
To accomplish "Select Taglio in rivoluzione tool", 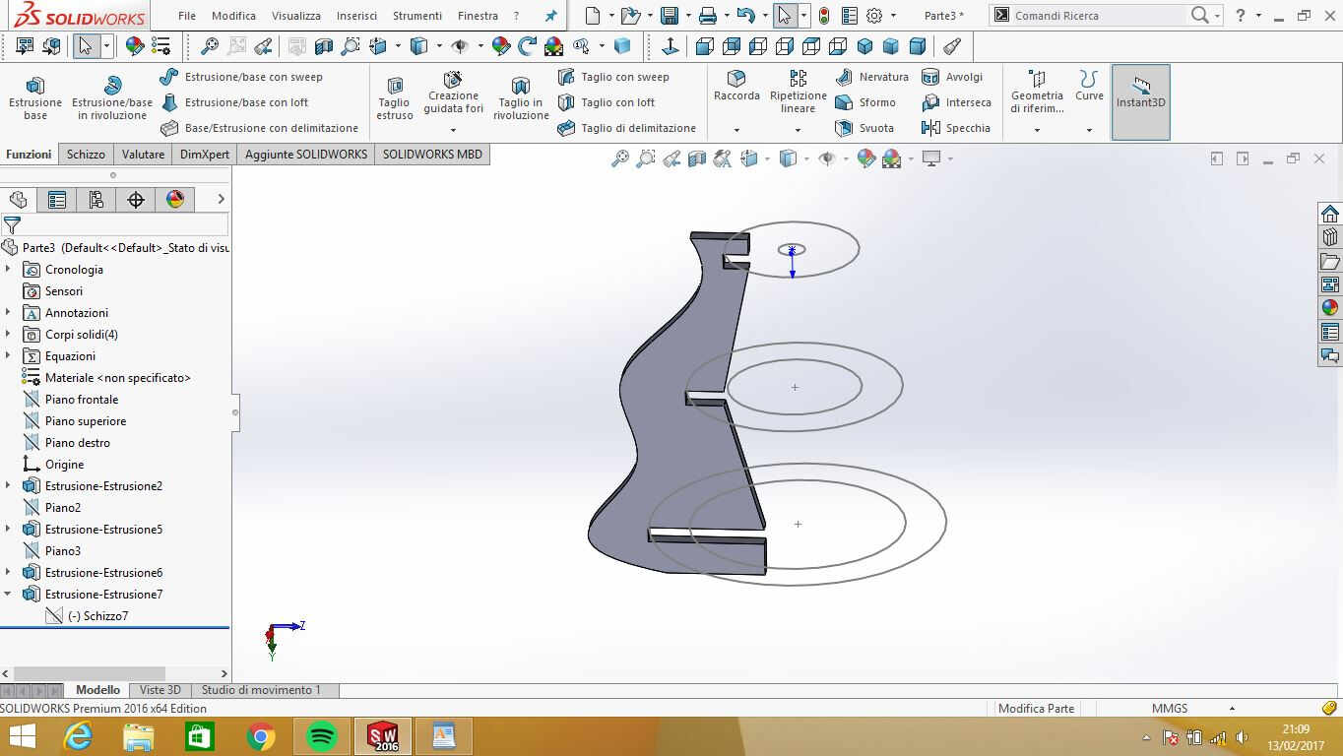I will (x=521, y=98).
